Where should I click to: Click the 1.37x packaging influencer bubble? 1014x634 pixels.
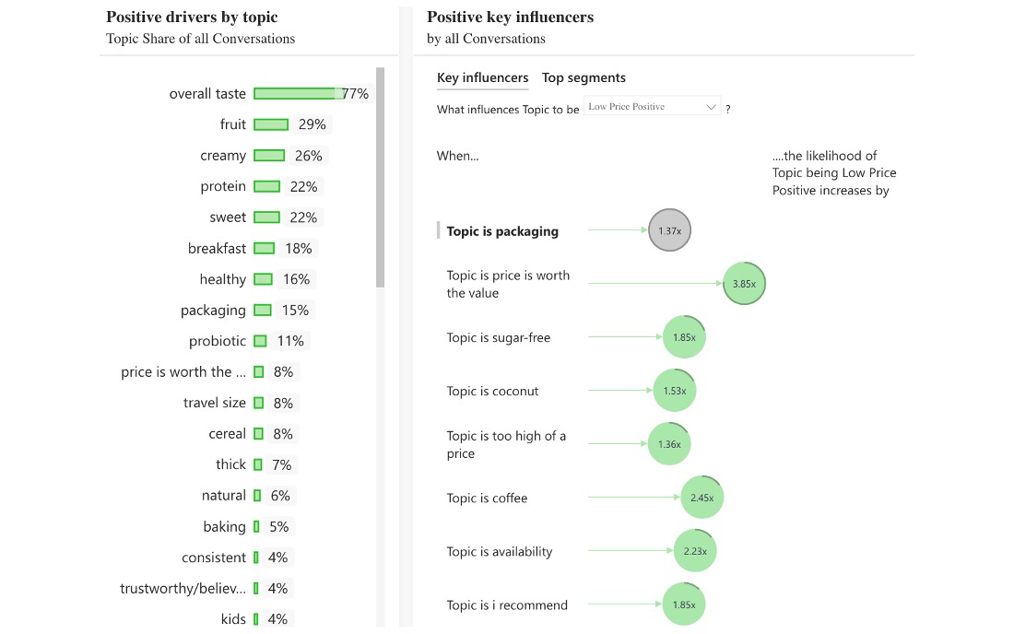coord(669,231)
